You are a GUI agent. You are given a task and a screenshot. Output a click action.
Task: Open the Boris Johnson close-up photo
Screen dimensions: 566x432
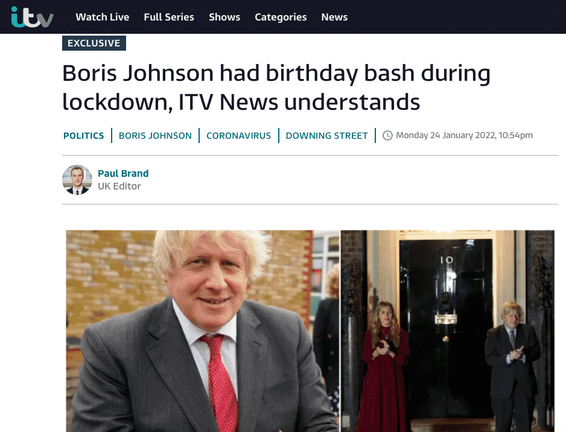[203, 331]
